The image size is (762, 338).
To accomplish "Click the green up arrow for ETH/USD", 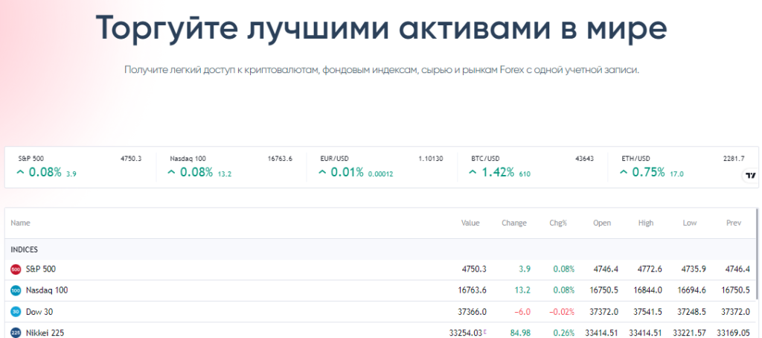I will tap(622, 172).
